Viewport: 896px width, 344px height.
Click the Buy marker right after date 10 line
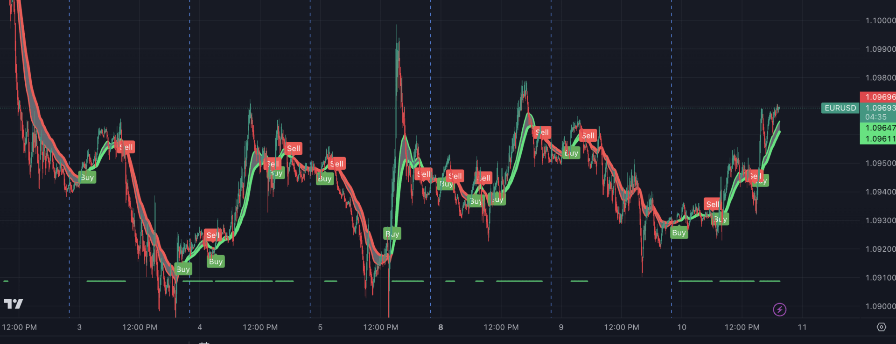(679, 233)
